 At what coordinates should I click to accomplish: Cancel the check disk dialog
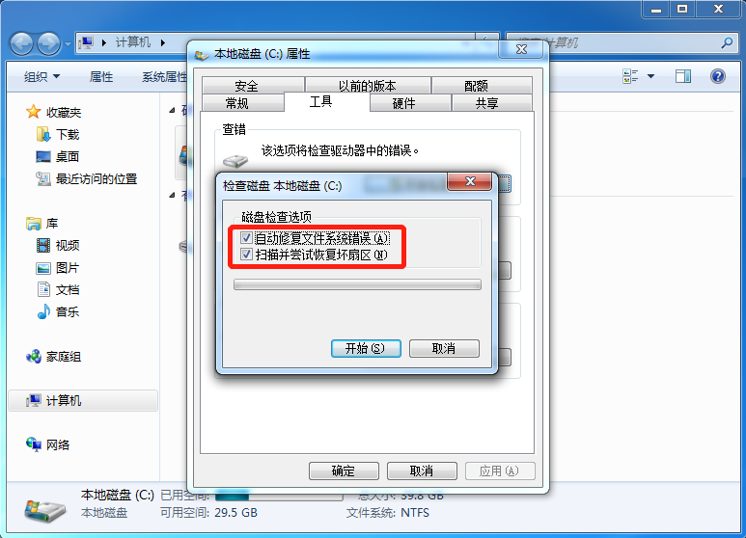pyautogui.click(x=444, y=348)
